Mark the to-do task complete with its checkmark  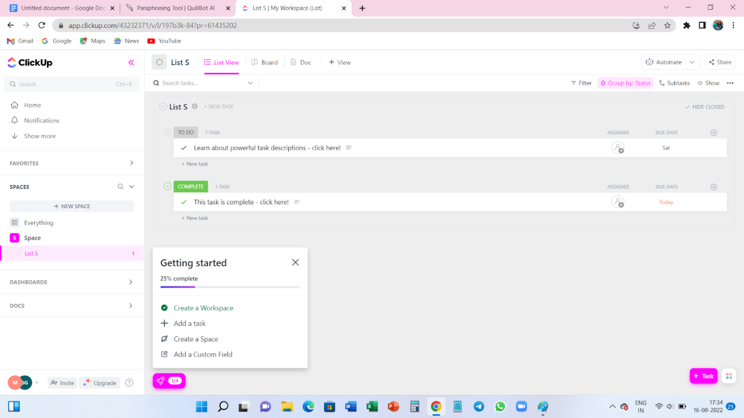click(184, 148)
